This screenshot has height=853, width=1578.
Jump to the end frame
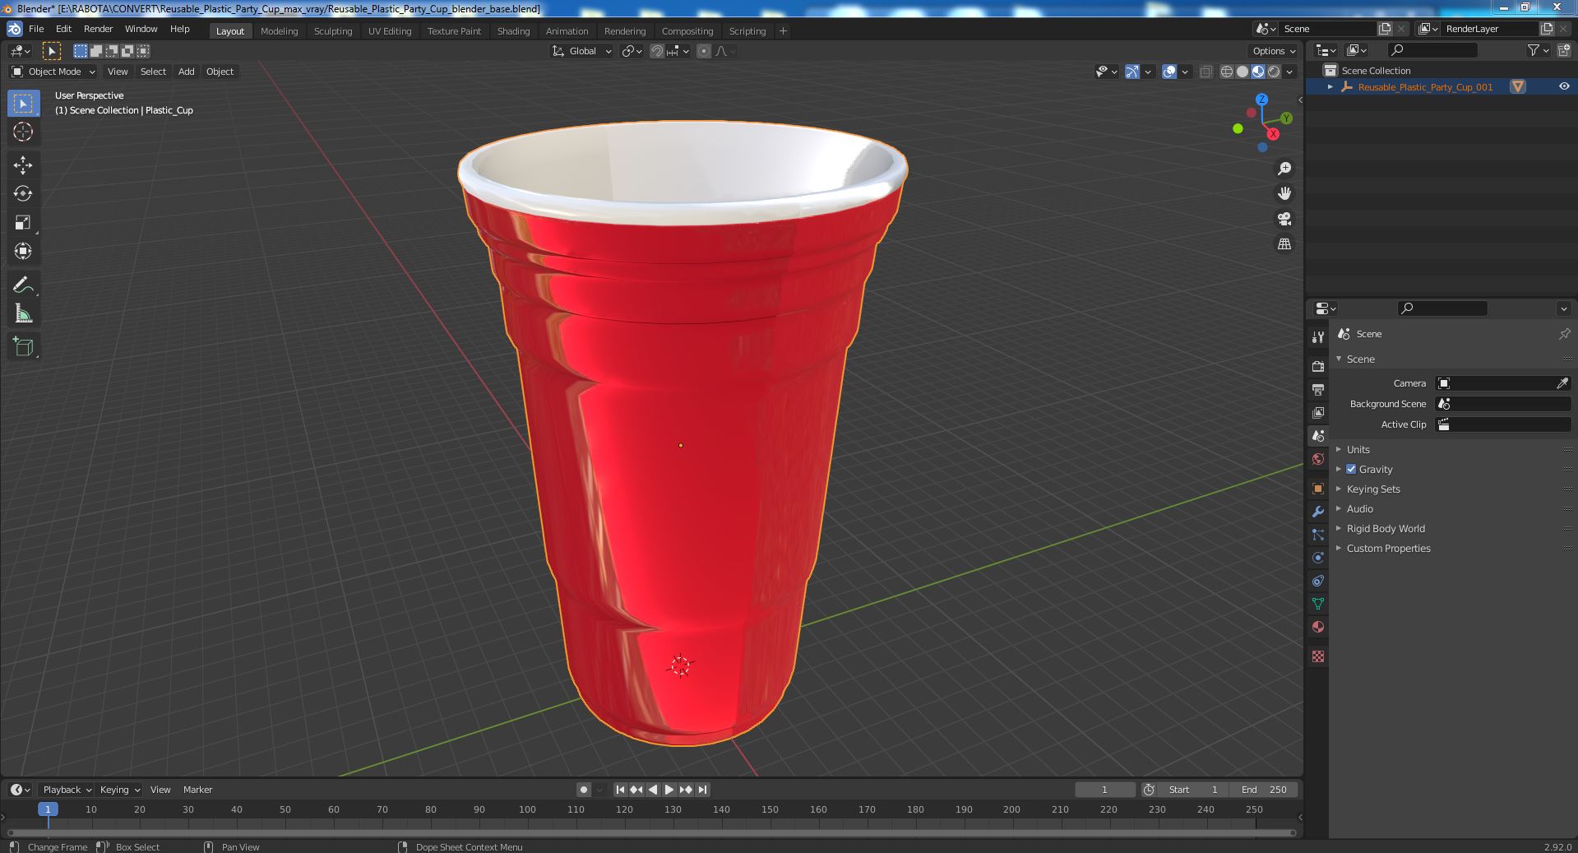pyautogui.click(x=702, y=790)
